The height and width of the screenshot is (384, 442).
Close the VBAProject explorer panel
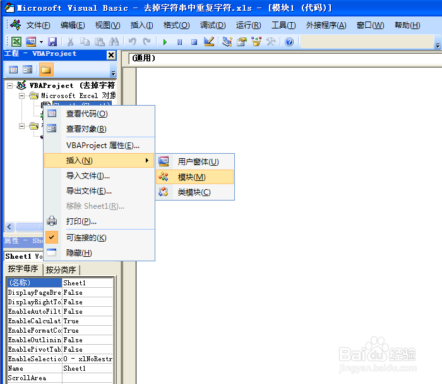click(x=111, y=55)
